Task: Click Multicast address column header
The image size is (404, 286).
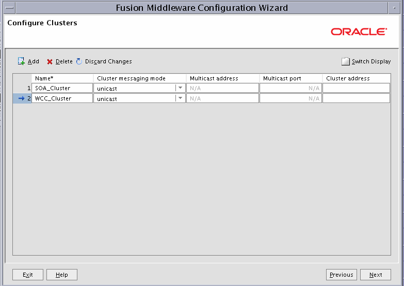Action: (x=222, y=78)
